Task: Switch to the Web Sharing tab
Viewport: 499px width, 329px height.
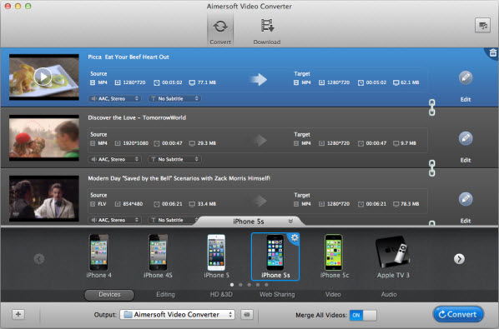Action: coord(277,294)
